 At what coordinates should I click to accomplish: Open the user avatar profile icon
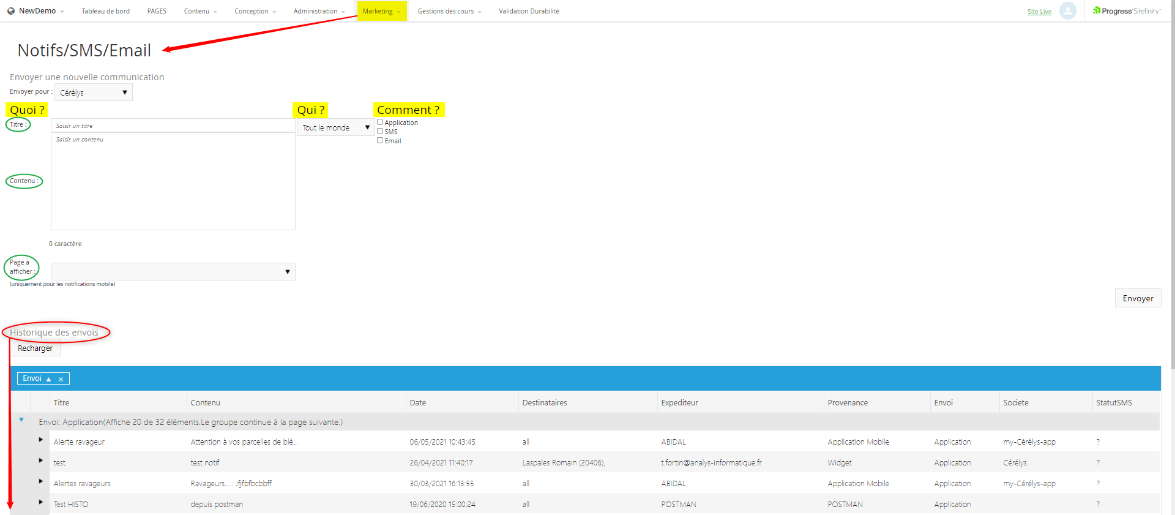[1067, 11]
